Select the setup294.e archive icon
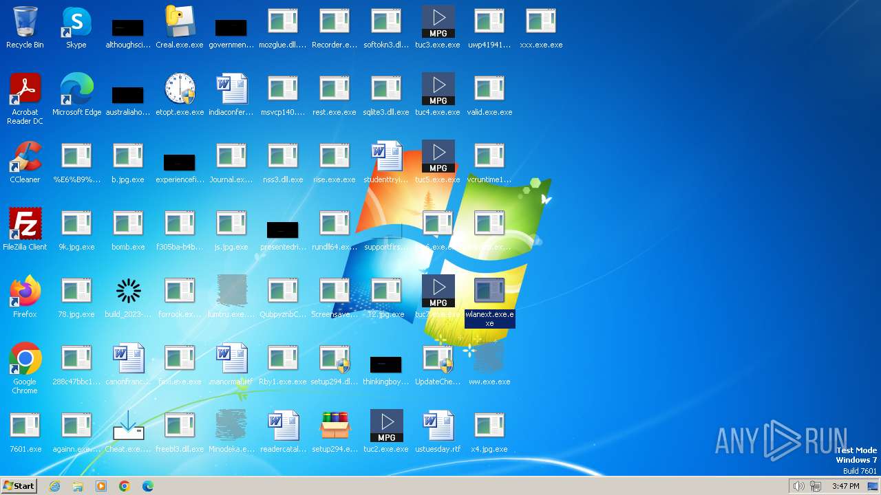Image resolution: width=881 pixels, height=495 pixels. coord(335,426)
